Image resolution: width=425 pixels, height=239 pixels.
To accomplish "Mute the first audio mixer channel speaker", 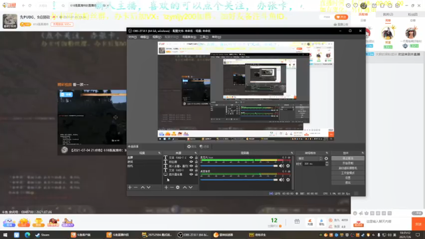I will [282, 165].
